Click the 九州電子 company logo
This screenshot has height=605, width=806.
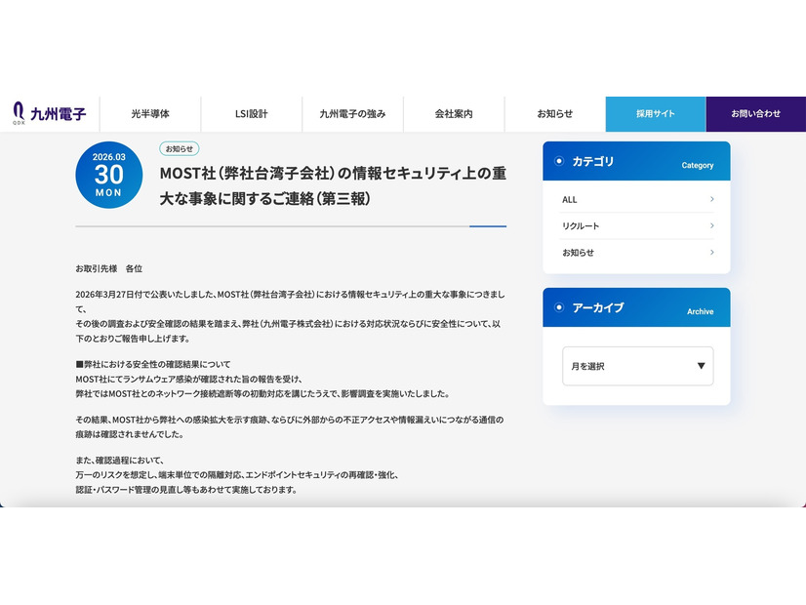tap(49, 113)
